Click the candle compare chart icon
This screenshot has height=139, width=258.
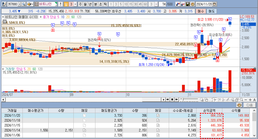178,4
